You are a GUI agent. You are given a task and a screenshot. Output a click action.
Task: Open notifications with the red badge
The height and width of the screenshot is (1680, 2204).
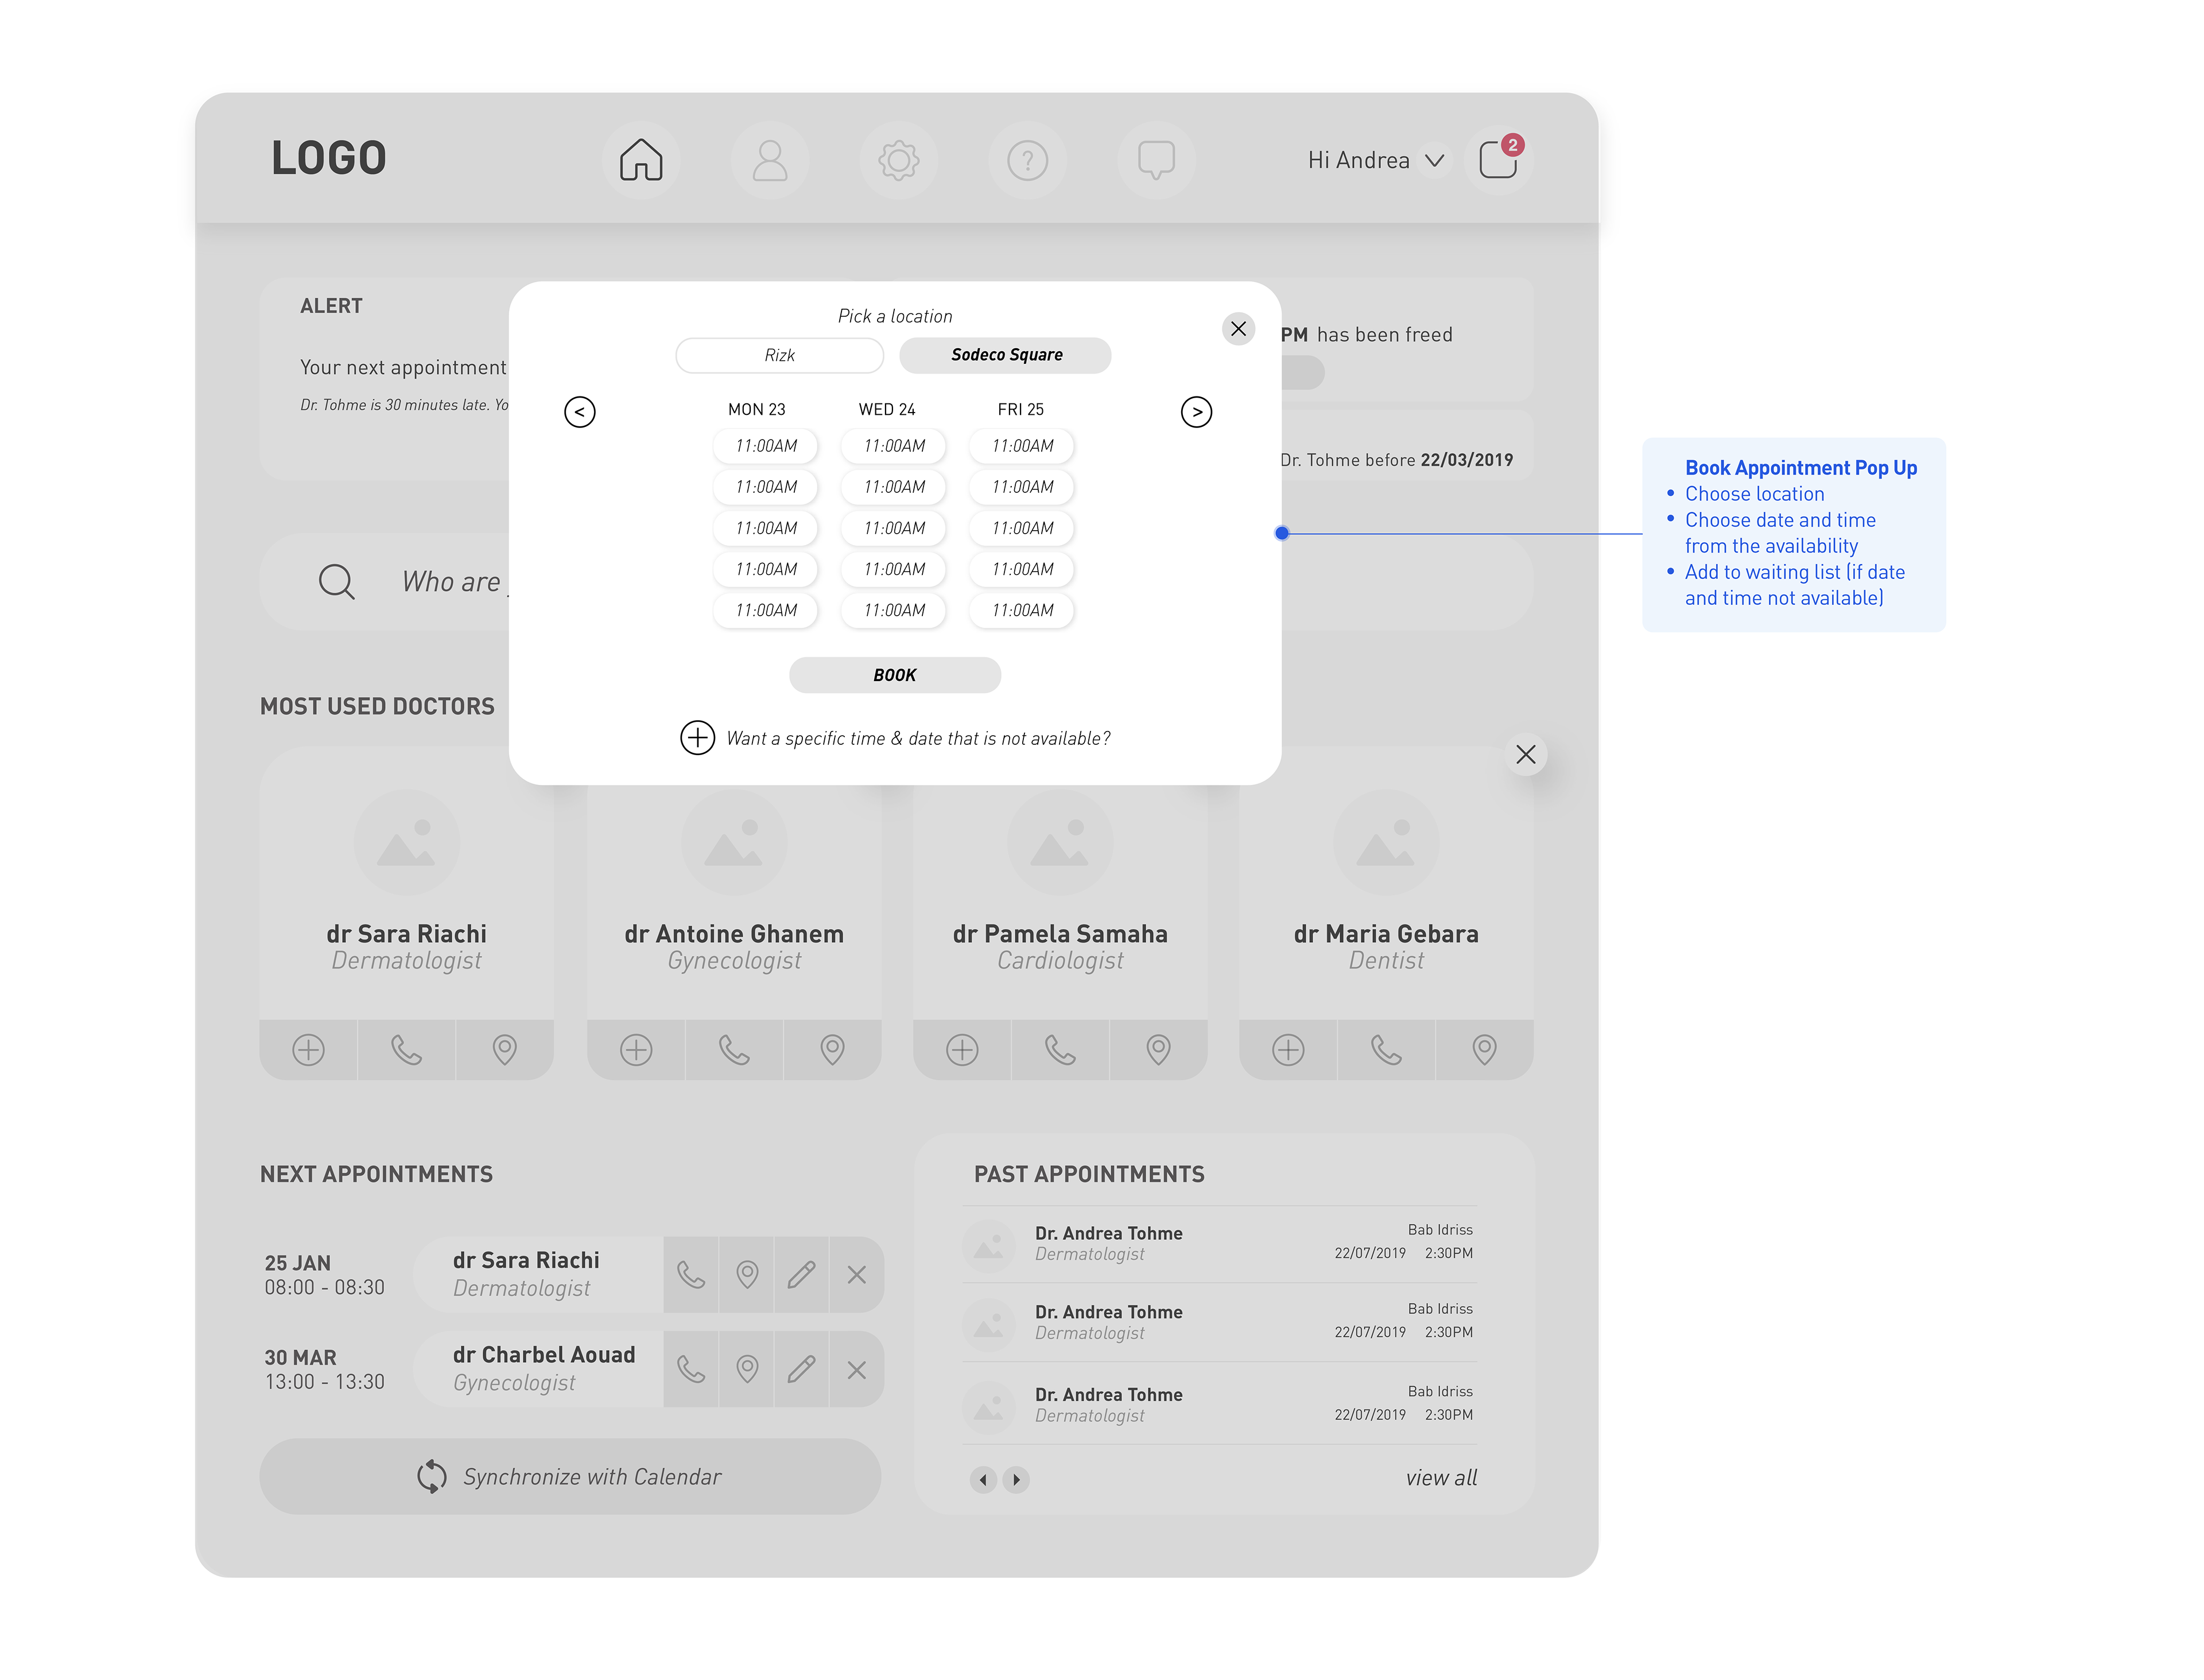pos(1497,160)
